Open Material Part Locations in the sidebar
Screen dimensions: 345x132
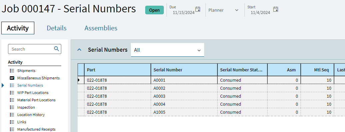pos(36,100)
